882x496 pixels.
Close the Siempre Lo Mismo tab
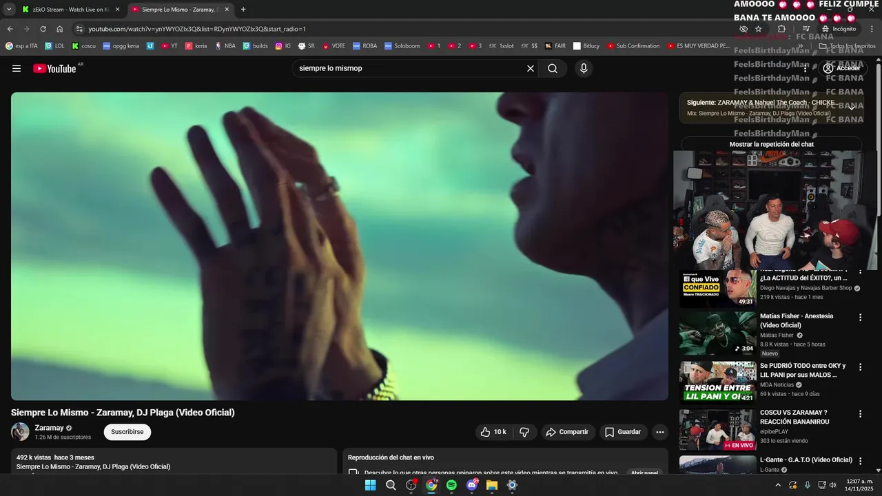[227, 9]
